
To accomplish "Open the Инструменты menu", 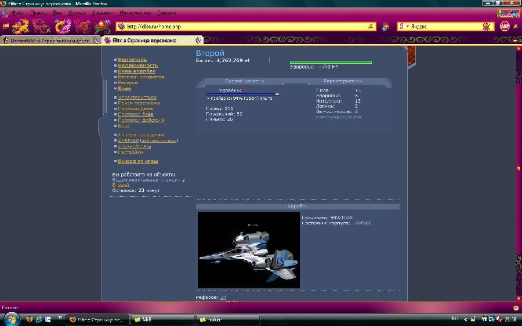I will coord(135,13).
